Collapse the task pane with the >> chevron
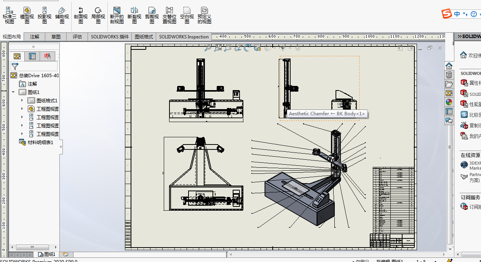481x262 pixels. click(459, 37)
